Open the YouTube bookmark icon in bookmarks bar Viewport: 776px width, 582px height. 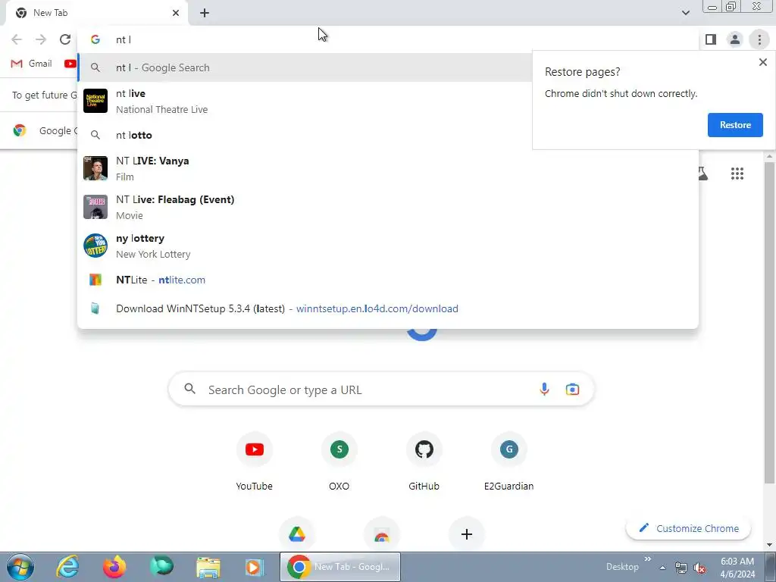pos(70,64)
